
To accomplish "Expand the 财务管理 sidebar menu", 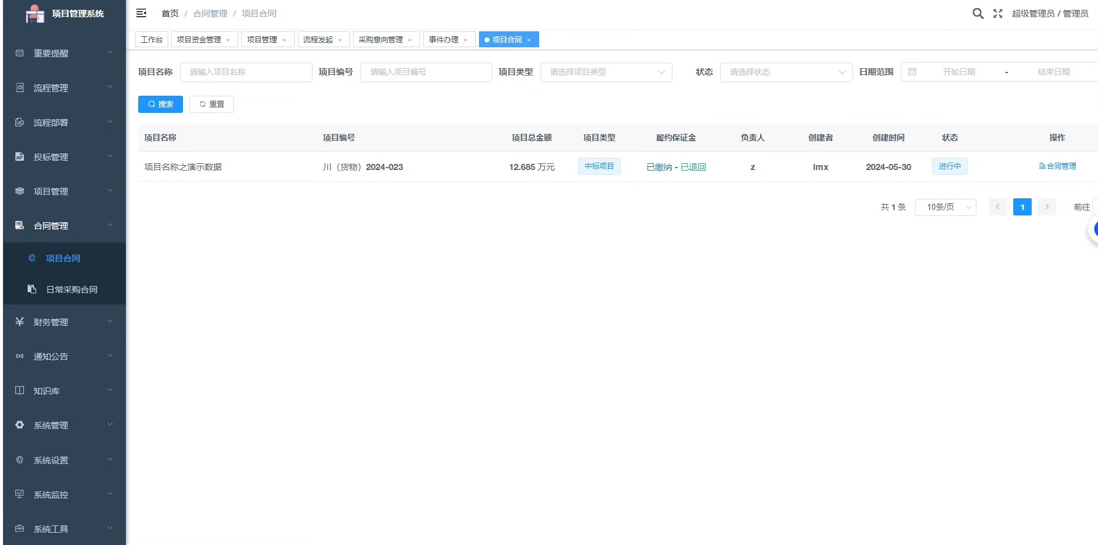I will (x=64, y=322).
